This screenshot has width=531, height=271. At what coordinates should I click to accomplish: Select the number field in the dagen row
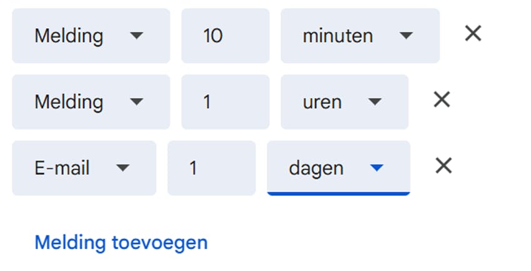tap(211, 168)
